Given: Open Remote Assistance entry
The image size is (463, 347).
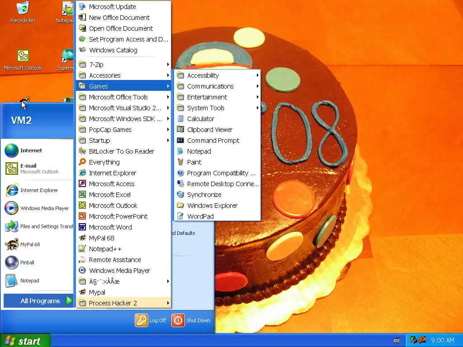Looking at the screenshot, I should point(124,260).
